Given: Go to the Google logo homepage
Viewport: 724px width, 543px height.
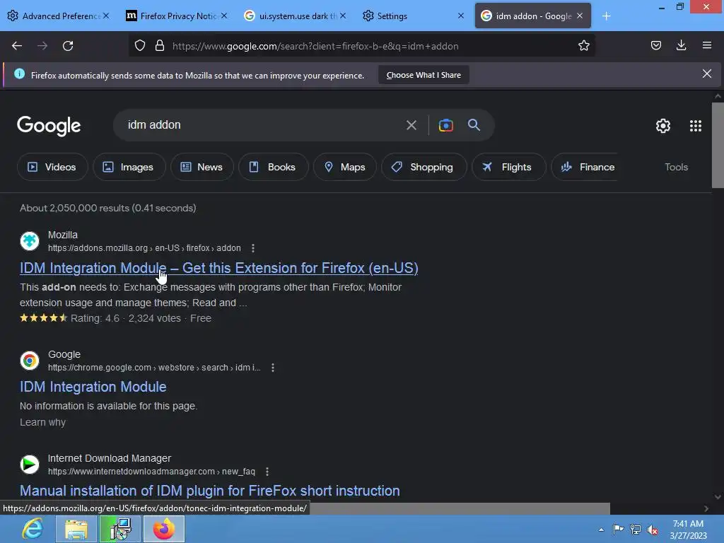Looking at the screenshot, I should [x=49, y=126].
